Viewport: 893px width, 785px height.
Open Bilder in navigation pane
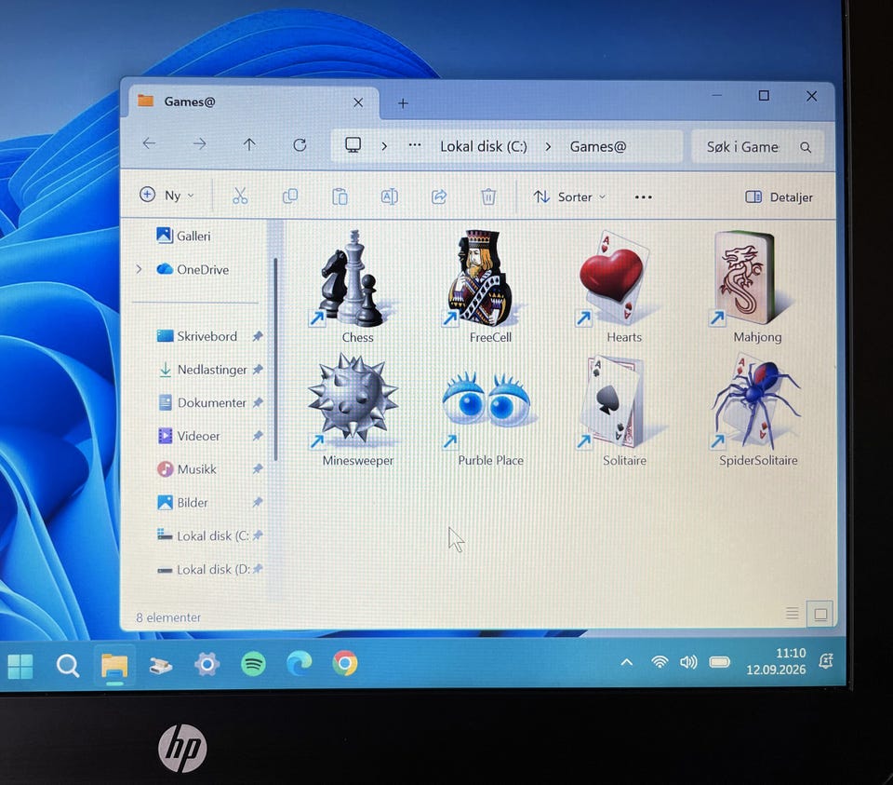(181, 503)
